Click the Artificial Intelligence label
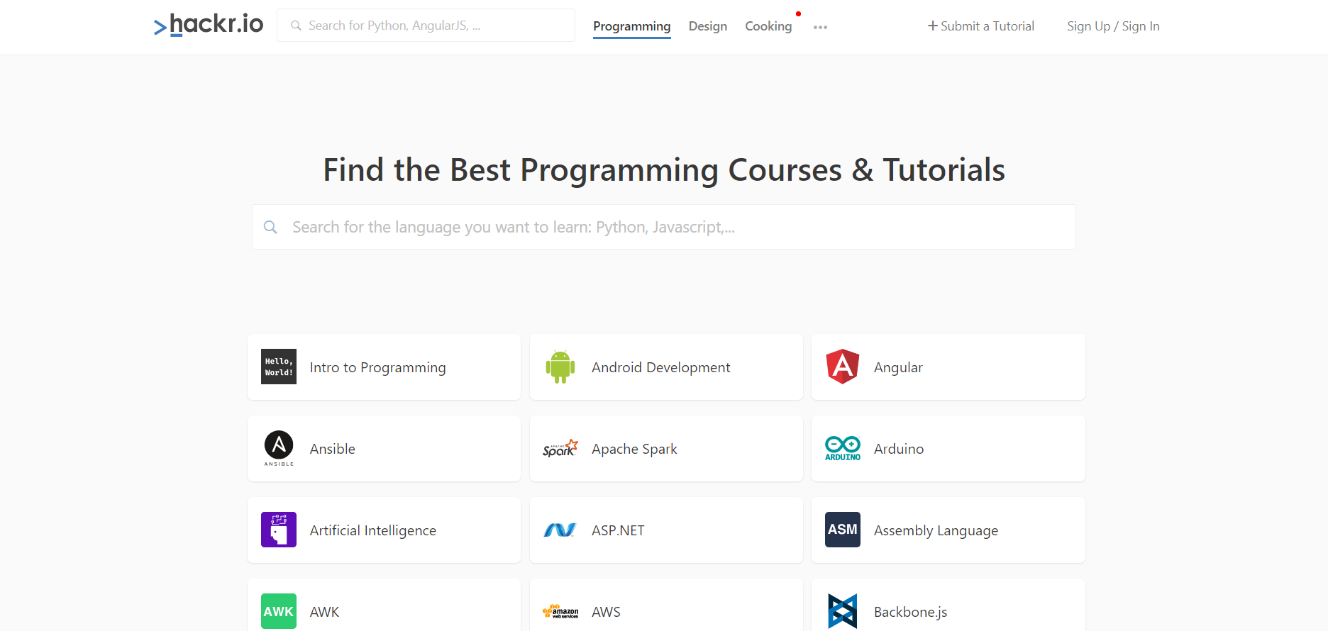1328x631 pixels. pos(373,530)
